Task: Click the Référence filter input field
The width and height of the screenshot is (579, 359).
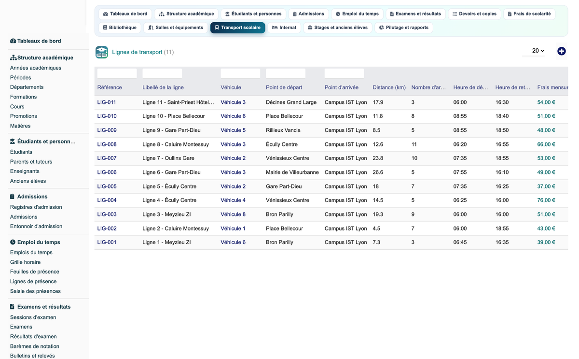Action: pos(117,73)
